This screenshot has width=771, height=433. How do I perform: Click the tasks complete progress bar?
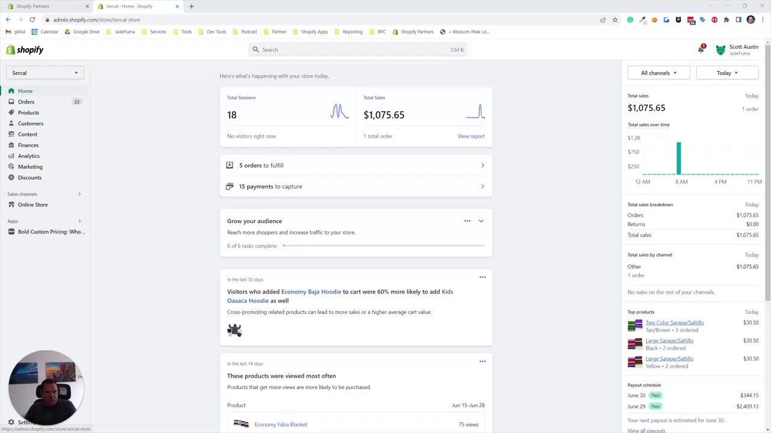(x=384, y=245)
